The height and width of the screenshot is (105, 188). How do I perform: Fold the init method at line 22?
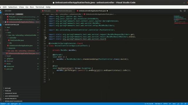[x=47, y=57]
